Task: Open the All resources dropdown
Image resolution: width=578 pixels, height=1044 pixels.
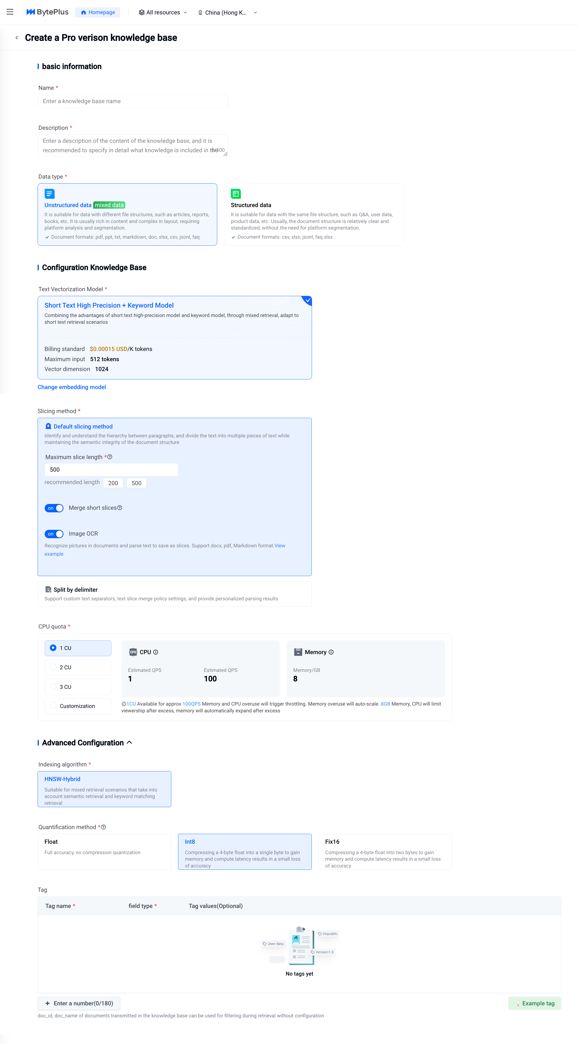Action: (163, 13)
